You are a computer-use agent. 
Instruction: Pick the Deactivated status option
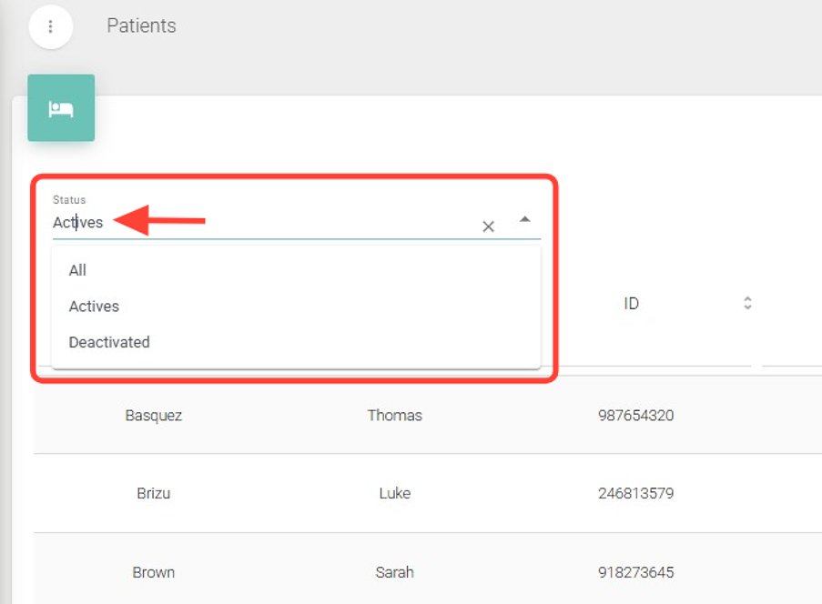click(109, 342)
